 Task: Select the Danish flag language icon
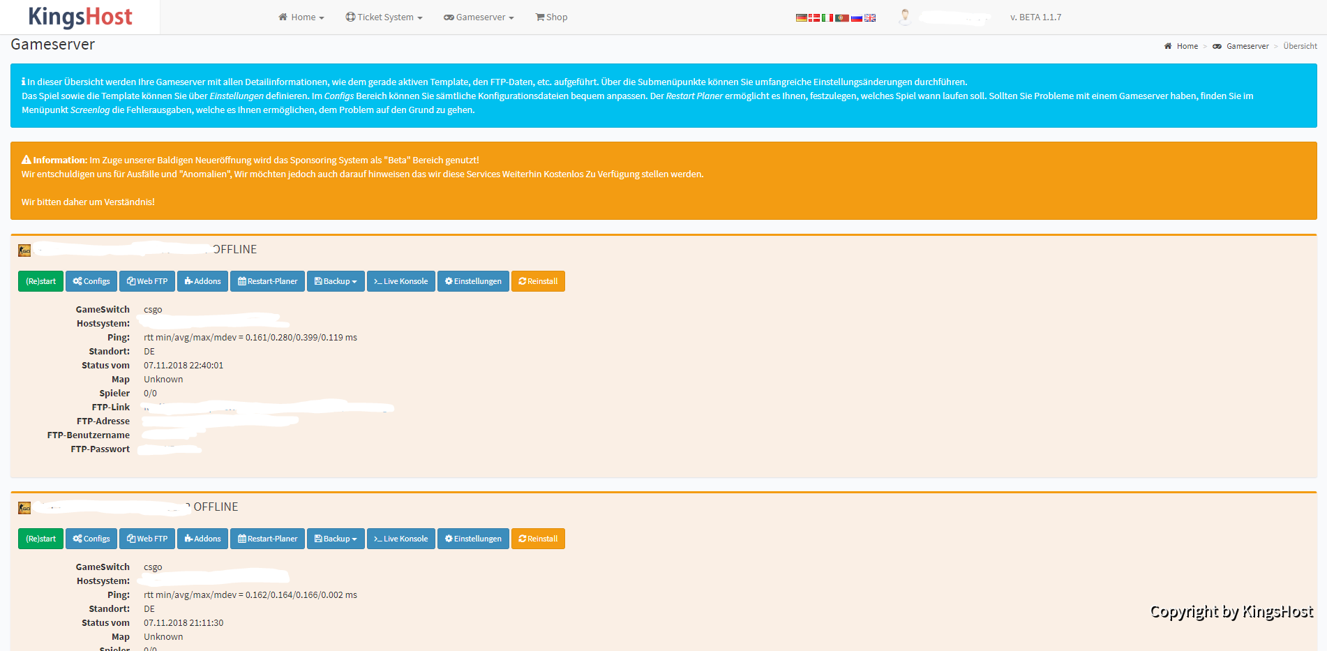(814, 17)
